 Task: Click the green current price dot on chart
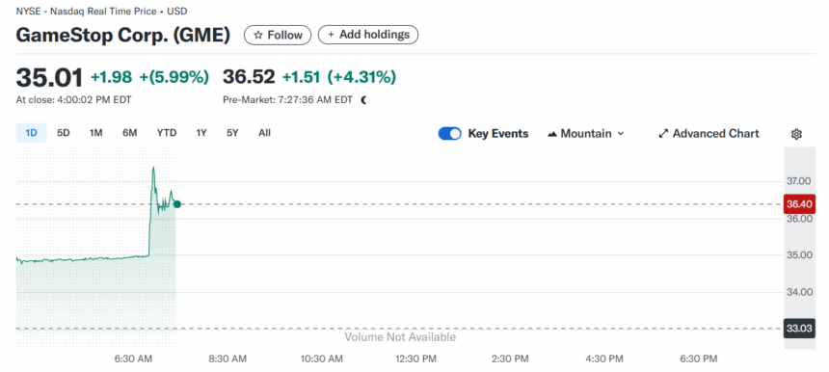(x=177, y=204)
